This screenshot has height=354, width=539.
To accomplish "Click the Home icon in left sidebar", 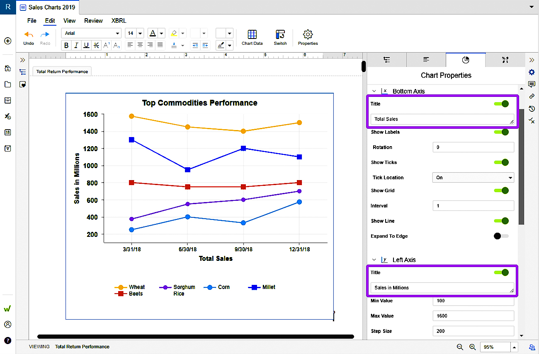I will (x=7, y=68).
